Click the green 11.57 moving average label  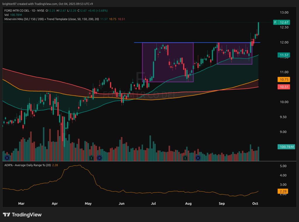284,55
